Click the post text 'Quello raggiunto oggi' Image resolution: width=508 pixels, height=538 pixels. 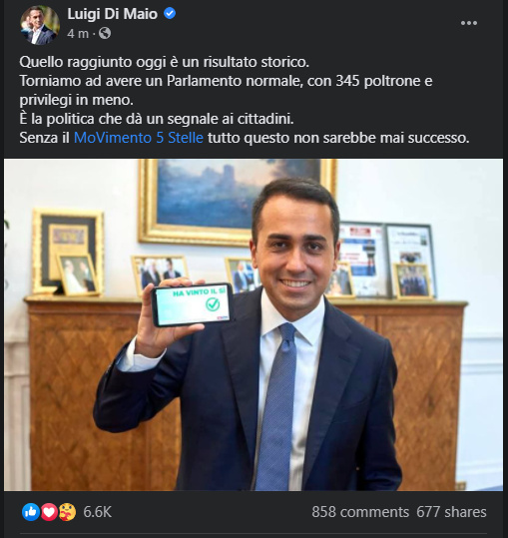(76, 62)
